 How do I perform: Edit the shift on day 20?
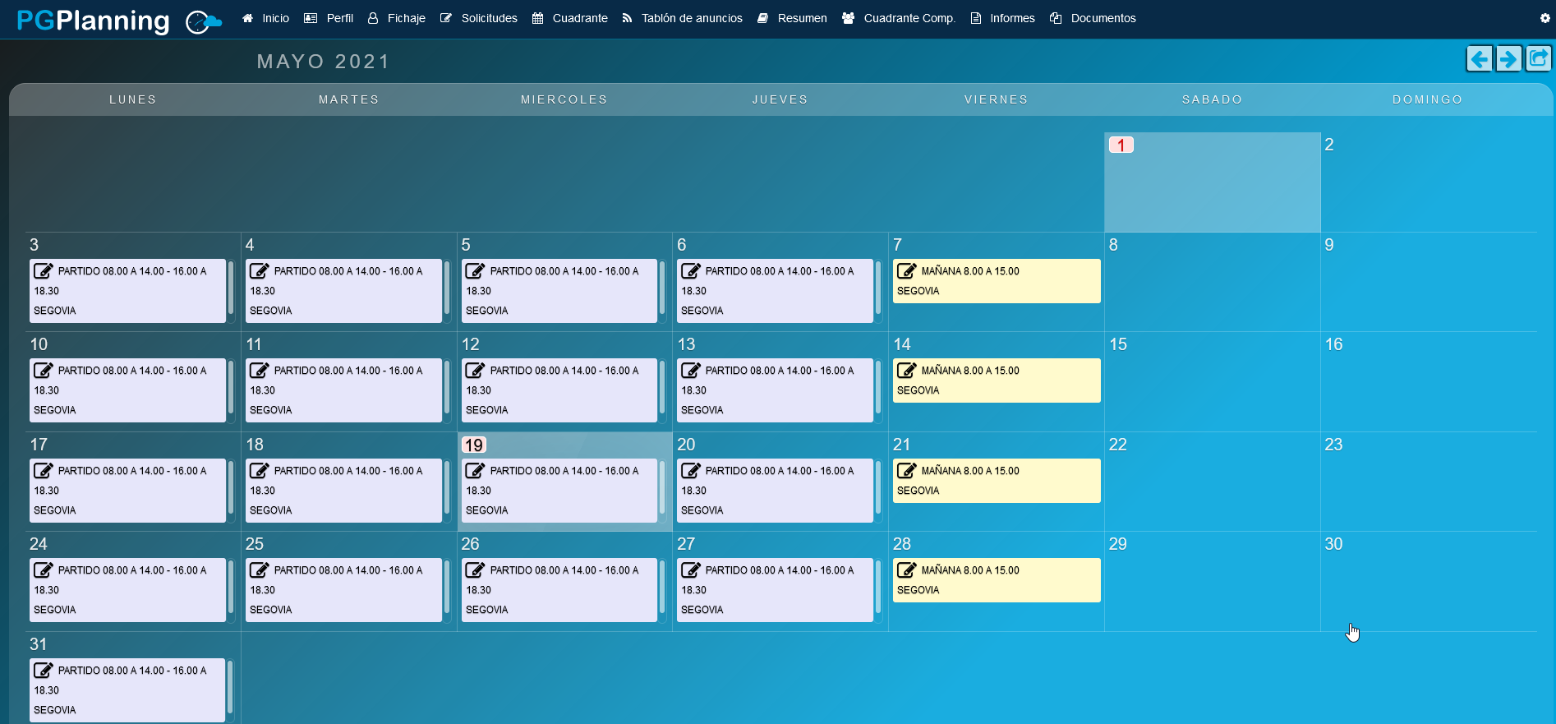691,471
